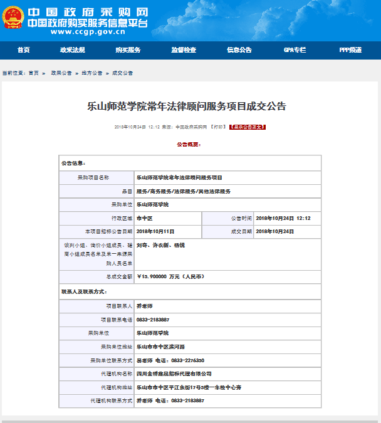Switch to GPA专栏 section

[x=295, y=50]
